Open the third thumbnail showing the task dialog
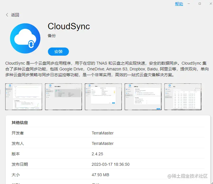 click(103, 97)
